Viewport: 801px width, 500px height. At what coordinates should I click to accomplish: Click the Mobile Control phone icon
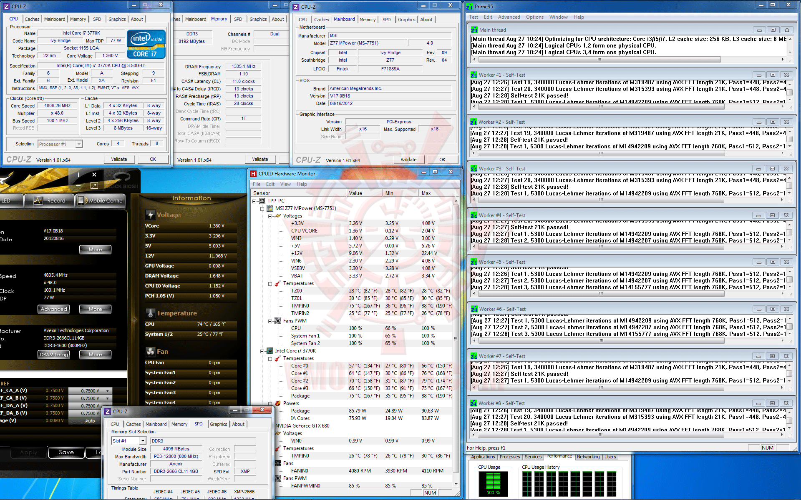click(81, 200)
